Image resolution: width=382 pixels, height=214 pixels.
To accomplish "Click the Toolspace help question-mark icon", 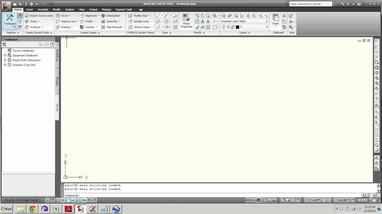I will click(52, 44).
